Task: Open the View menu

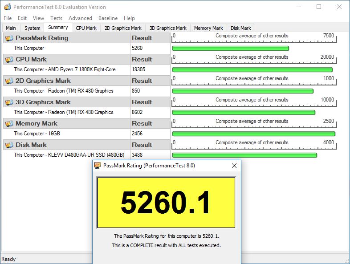Action: coord(38,18)
